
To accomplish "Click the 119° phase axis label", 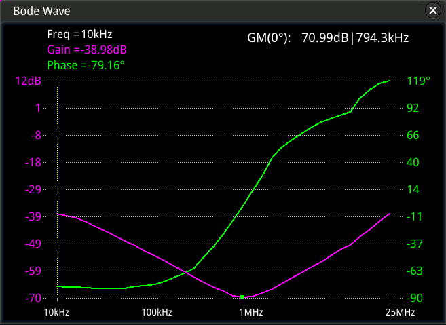I will pos(419,81).
